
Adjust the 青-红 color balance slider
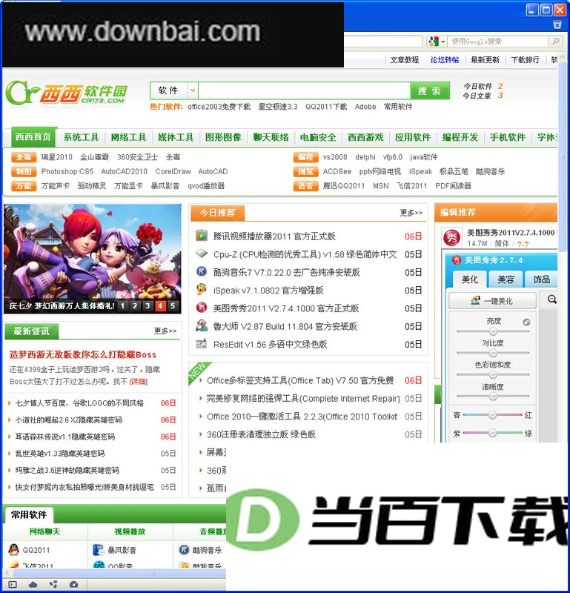click(492, 415)
